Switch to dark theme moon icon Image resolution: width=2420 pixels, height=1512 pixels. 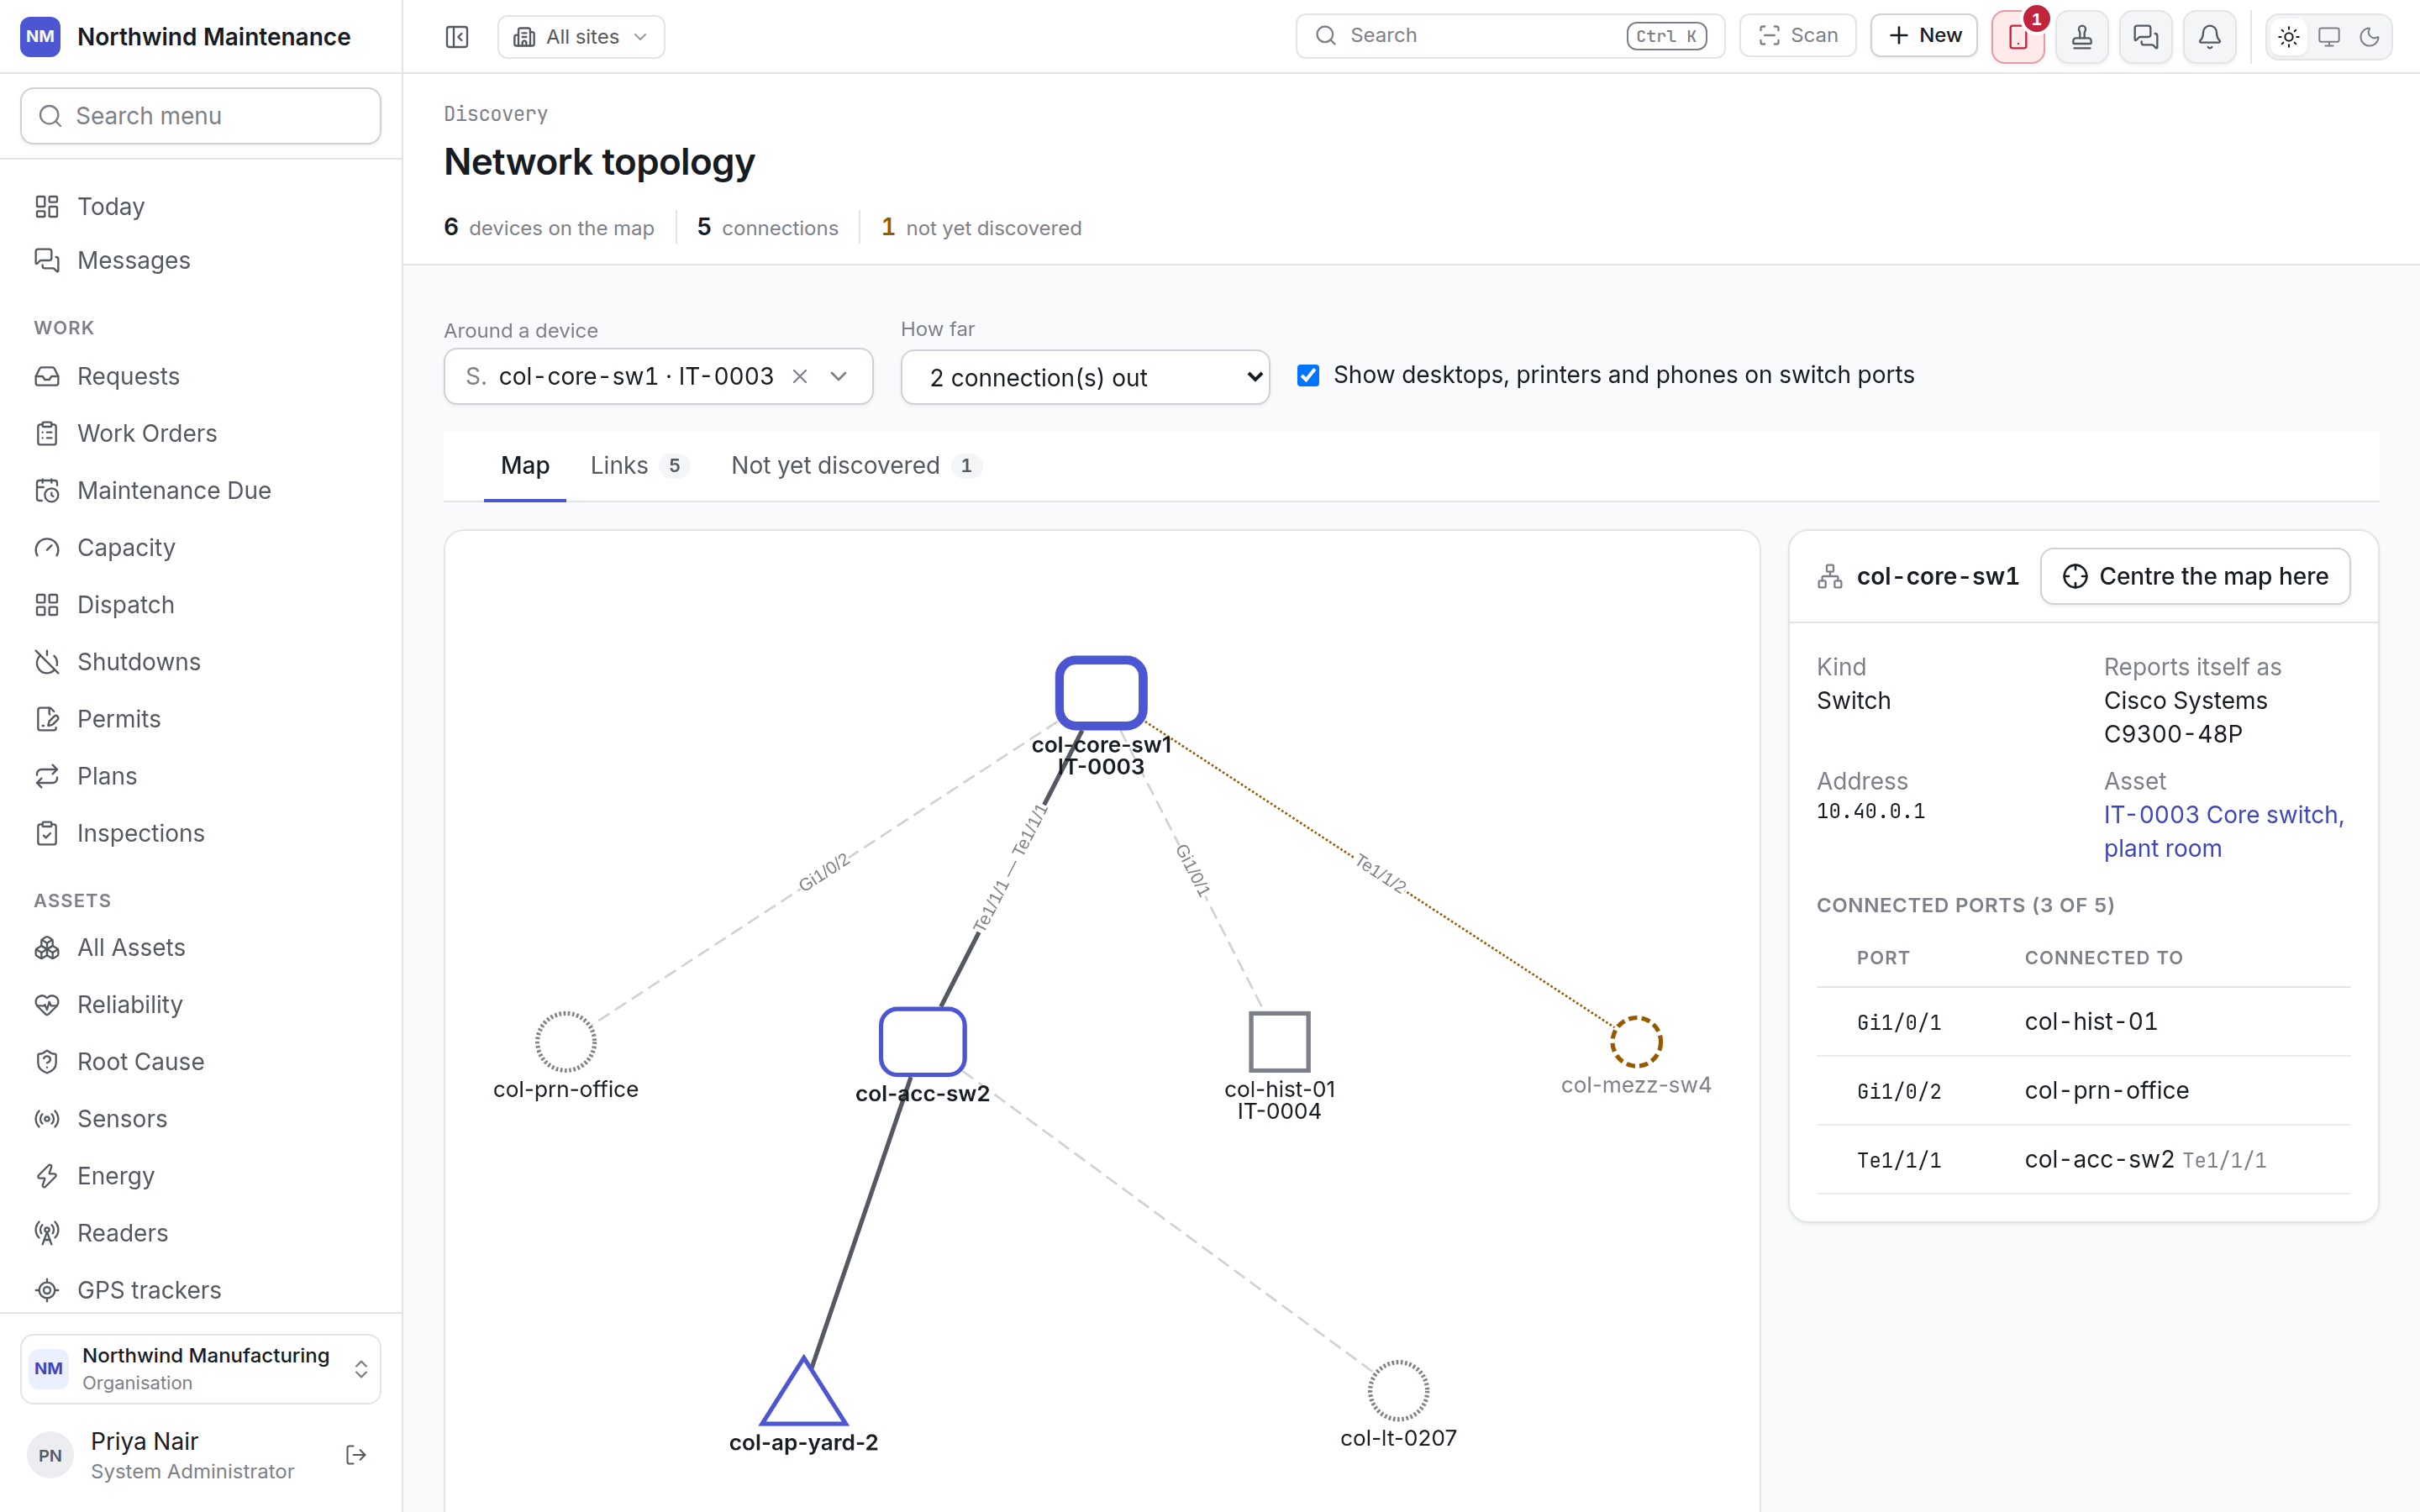2369,37
